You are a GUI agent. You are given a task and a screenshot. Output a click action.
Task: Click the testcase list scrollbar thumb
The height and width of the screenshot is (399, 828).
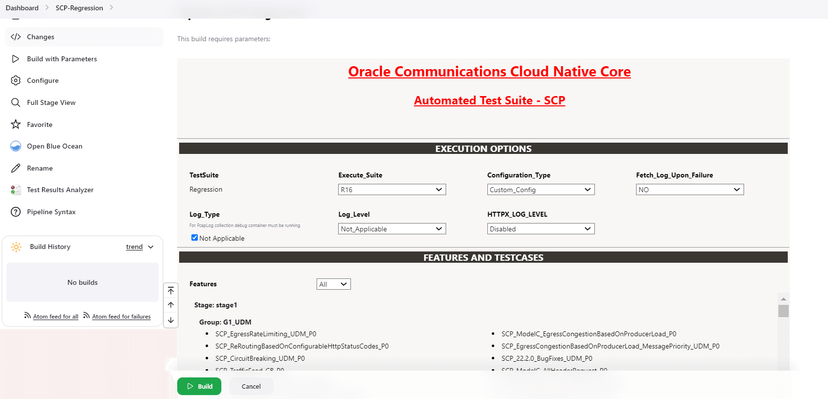click(783, 311)
